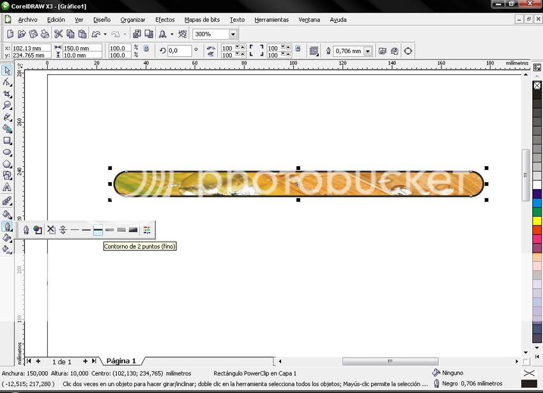Click Convert to Curves icon
Viewport: 543px width, 393px height.
tap(408, 51)
